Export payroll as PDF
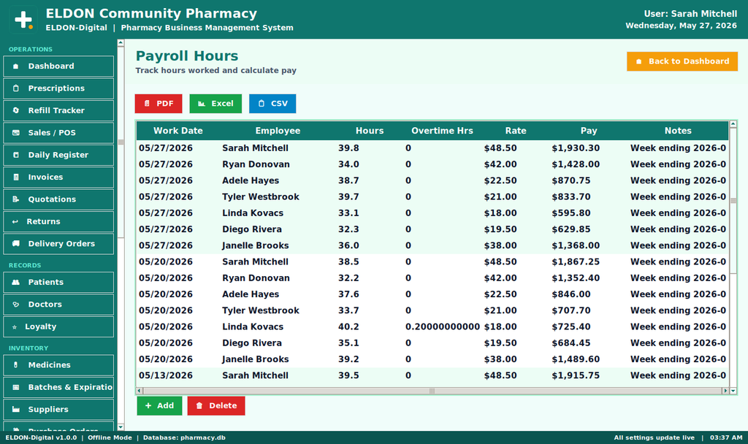The image size is (748, 444). click(159, 104)
